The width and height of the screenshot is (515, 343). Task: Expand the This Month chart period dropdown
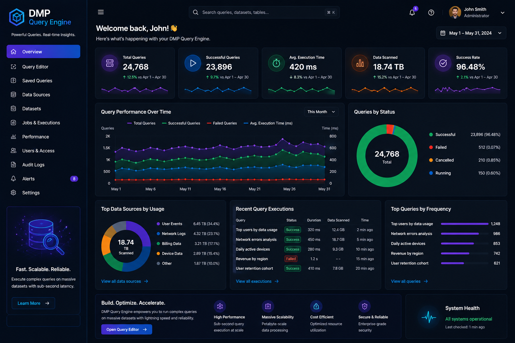click(x=321, y=112)
